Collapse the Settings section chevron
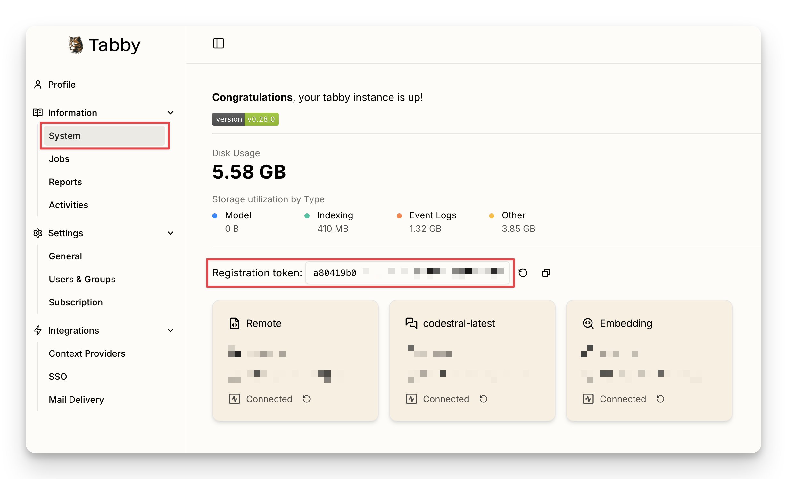The height and width of the screenshot is (479, 787). tap(170, 233)
